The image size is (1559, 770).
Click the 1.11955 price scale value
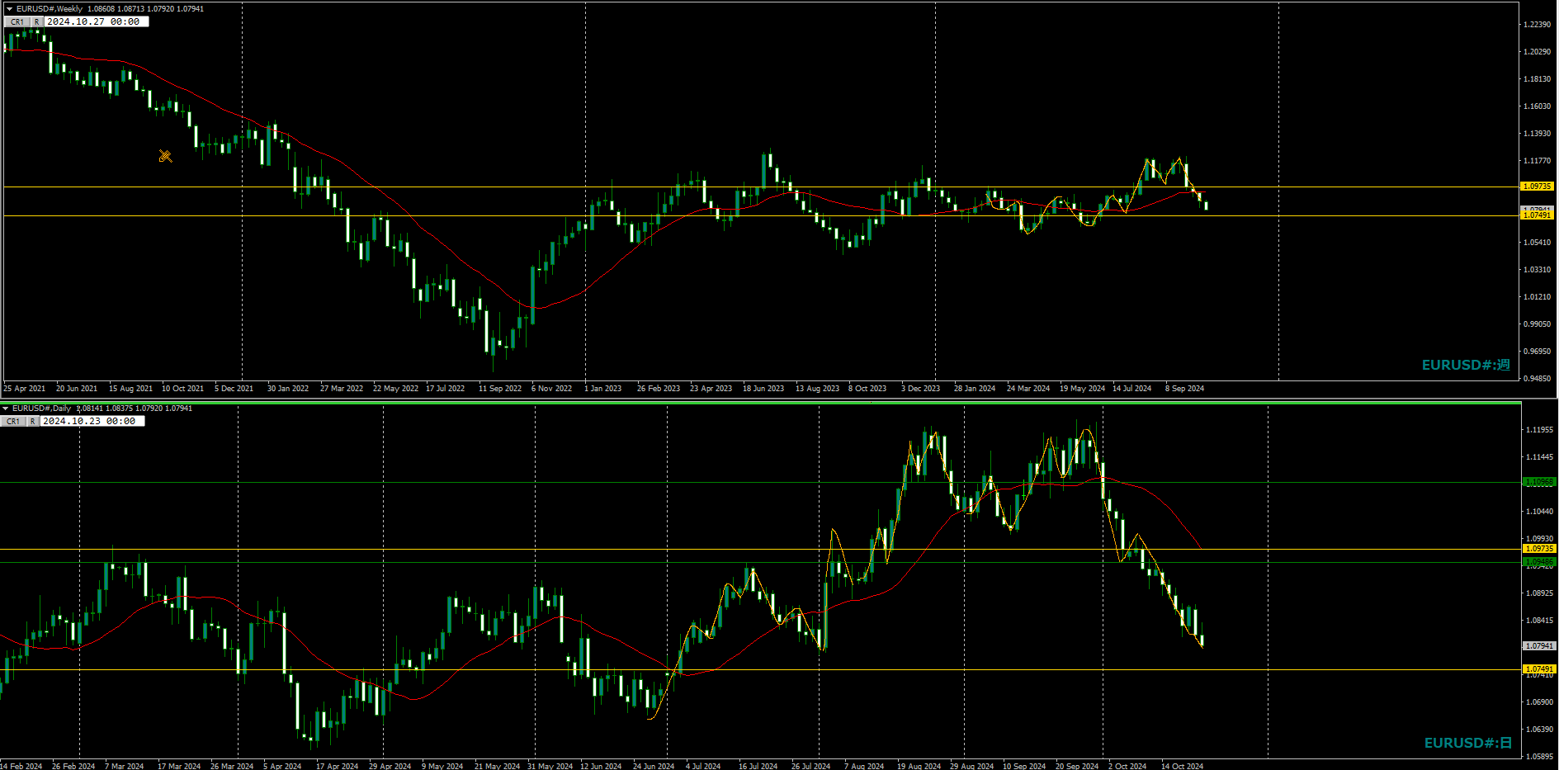tap(1540, 430)
